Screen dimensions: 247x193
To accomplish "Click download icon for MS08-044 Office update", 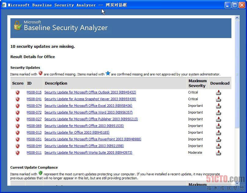I will point(219,146).
